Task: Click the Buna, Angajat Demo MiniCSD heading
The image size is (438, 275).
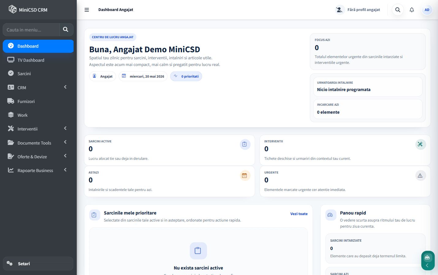Action: pyautogui.click(x=145, y=49)
